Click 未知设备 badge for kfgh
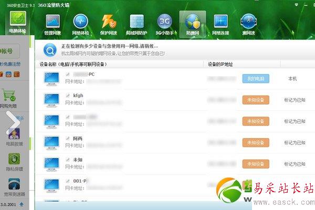The image size is (315, 210). coord(256,100)
